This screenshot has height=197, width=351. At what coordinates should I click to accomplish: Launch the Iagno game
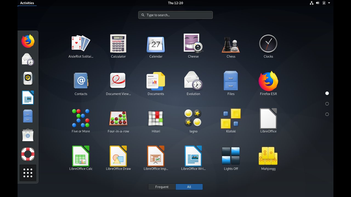pyautogui.click(x=193, y=118)
